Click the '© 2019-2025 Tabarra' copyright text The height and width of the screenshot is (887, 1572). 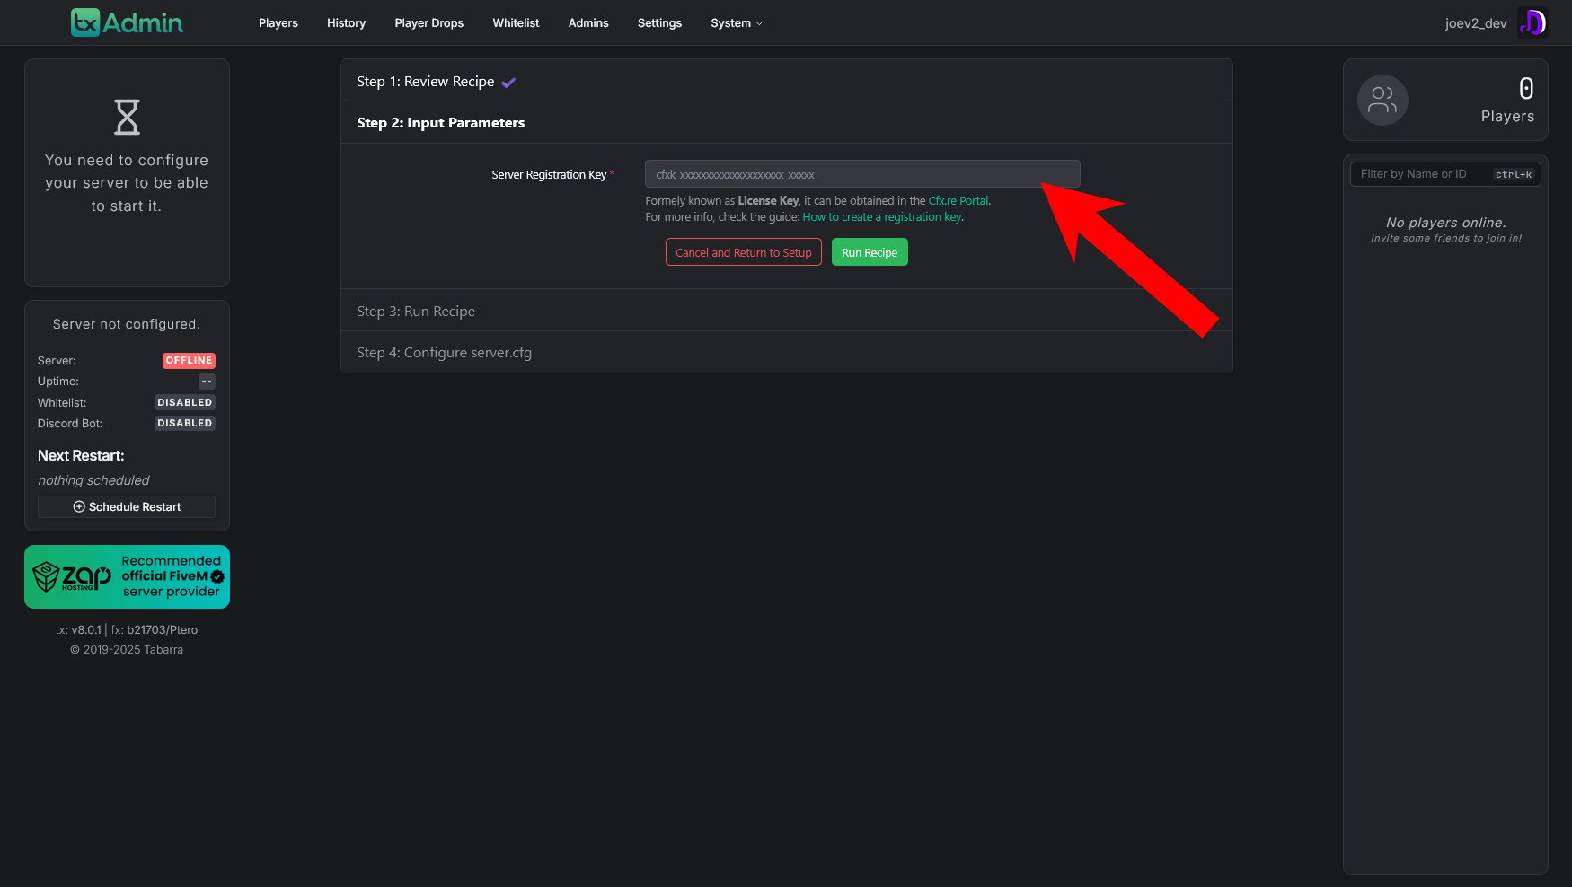pyautogui.click(x=127, y=650)
